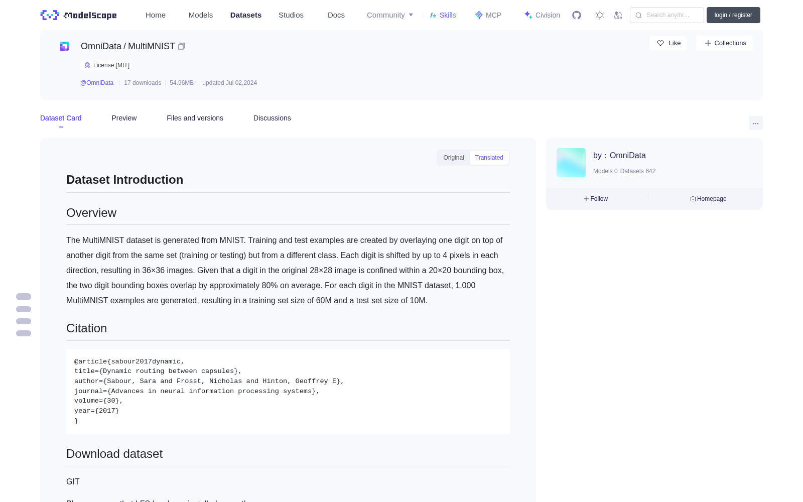Screen dimensions: 803x502
Task: Click the '54.96MB' size text
Action: point(182,83)
